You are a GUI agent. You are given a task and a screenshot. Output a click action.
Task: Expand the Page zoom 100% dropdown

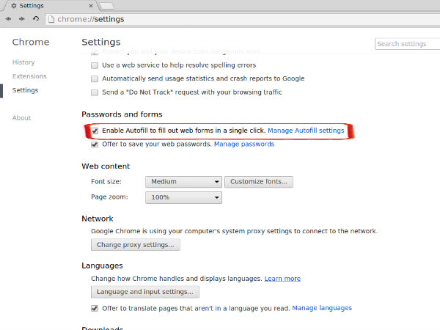coord(183,198)
